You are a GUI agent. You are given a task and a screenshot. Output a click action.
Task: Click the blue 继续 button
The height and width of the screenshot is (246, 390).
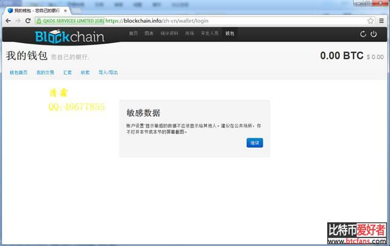[x=255, y=143]
